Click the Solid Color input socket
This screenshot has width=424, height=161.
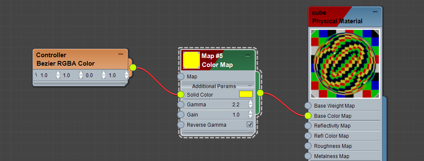(181, 94)
